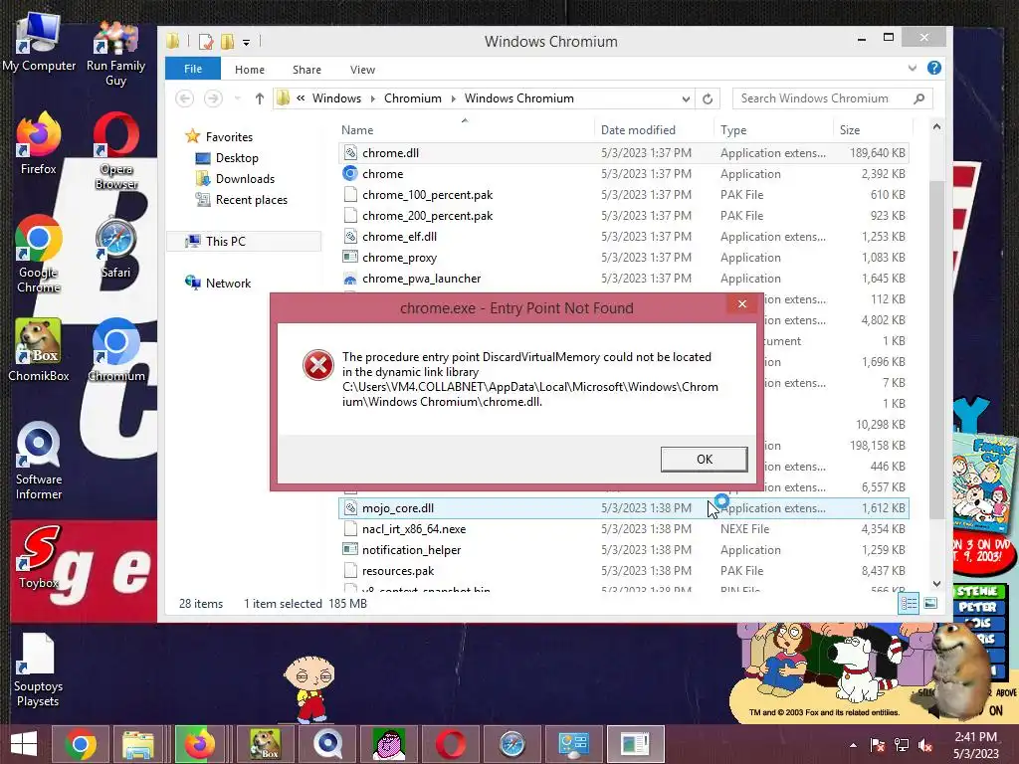Expand the Explorer ribbon chevron
This screenshot has width=1019, height=764.
click(x=913, y=69)
